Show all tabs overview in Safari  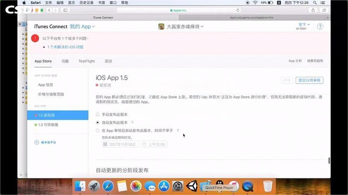click(x=324, y=10)
